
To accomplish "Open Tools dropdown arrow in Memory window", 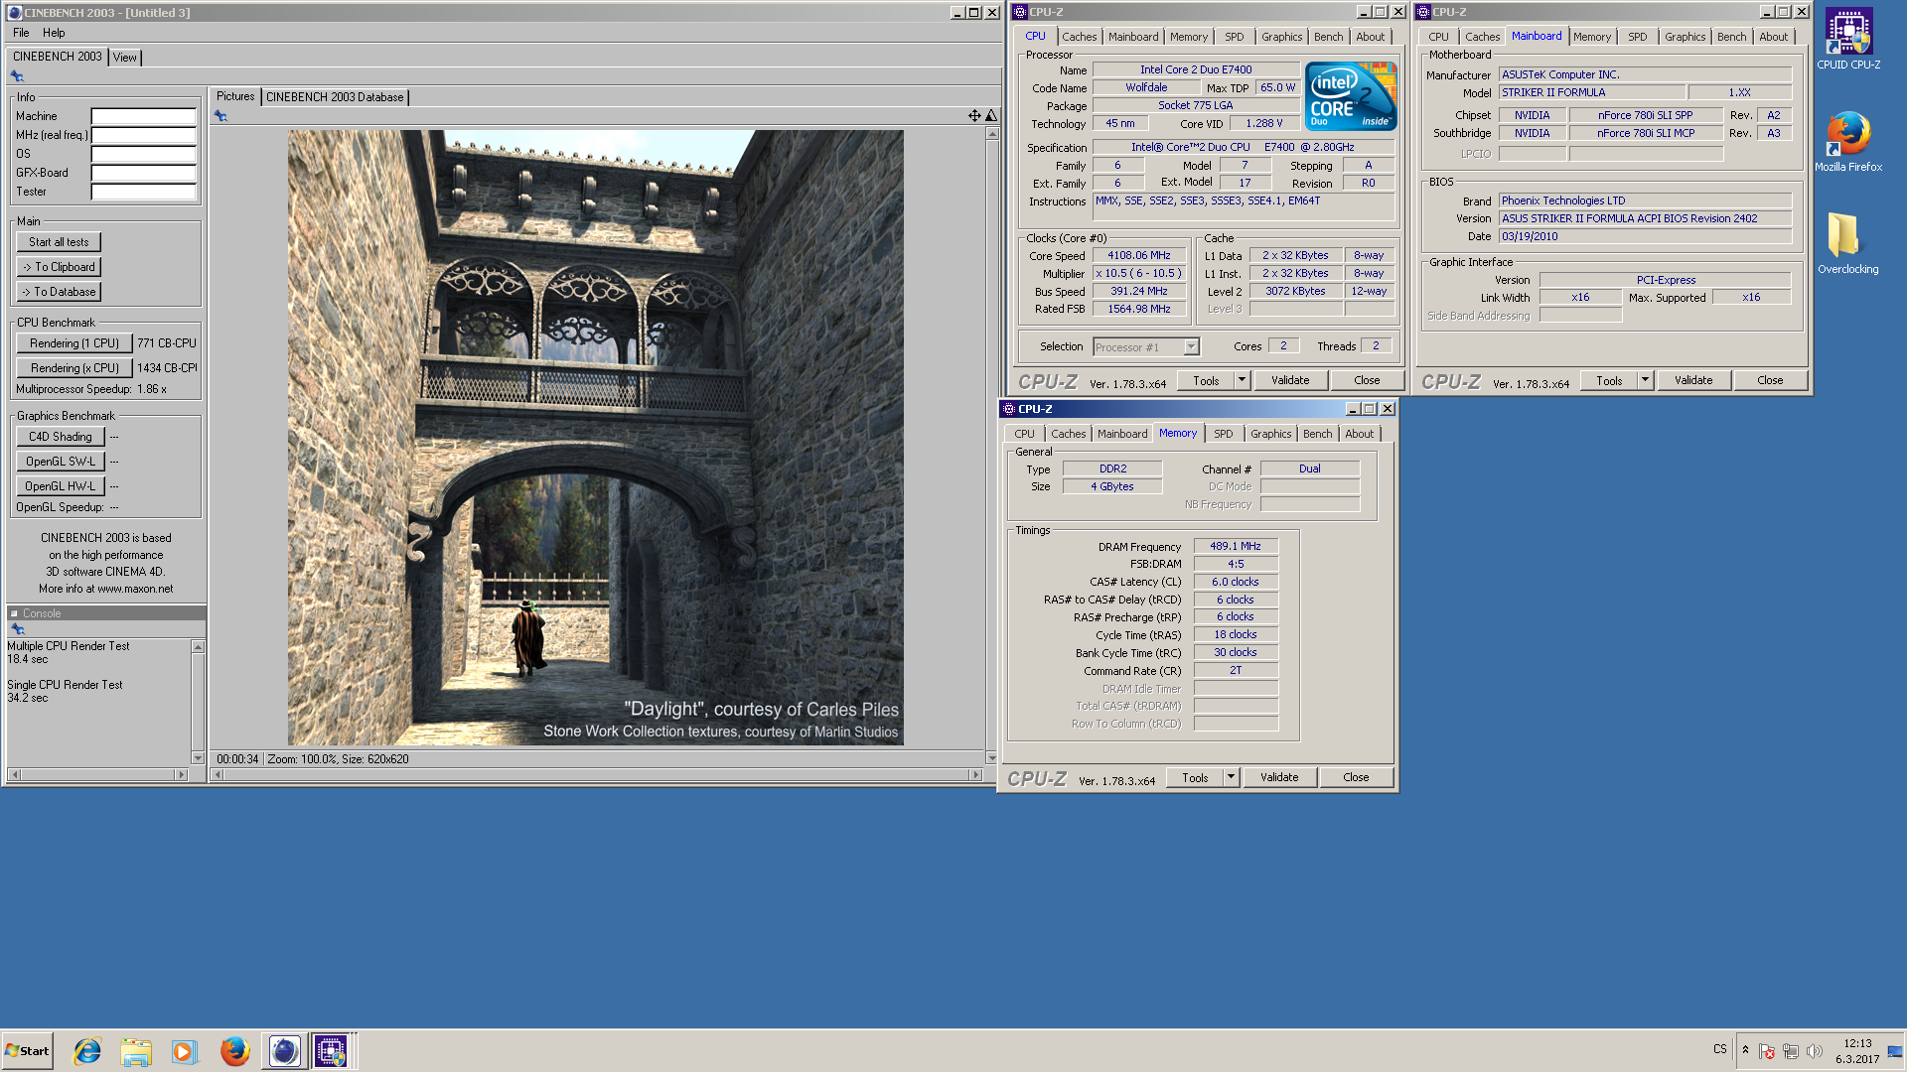I will [x=1231, y=777].
